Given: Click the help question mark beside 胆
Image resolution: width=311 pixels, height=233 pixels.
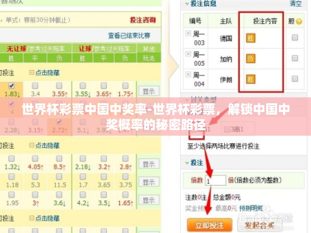Looking at the screenshot, I should 299,21.
